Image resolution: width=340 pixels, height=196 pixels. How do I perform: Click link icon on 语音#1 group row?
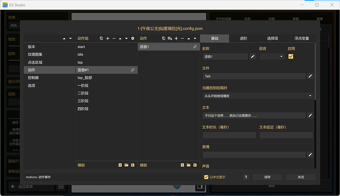click(133, 70)
